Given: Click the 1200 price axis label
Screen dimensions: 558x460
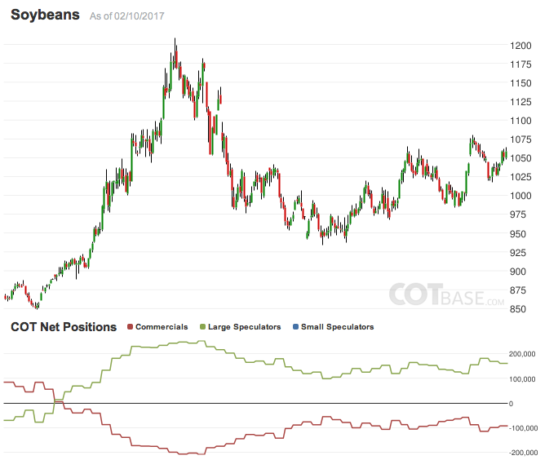Looking at the screenshot, I should coord(520,46).
